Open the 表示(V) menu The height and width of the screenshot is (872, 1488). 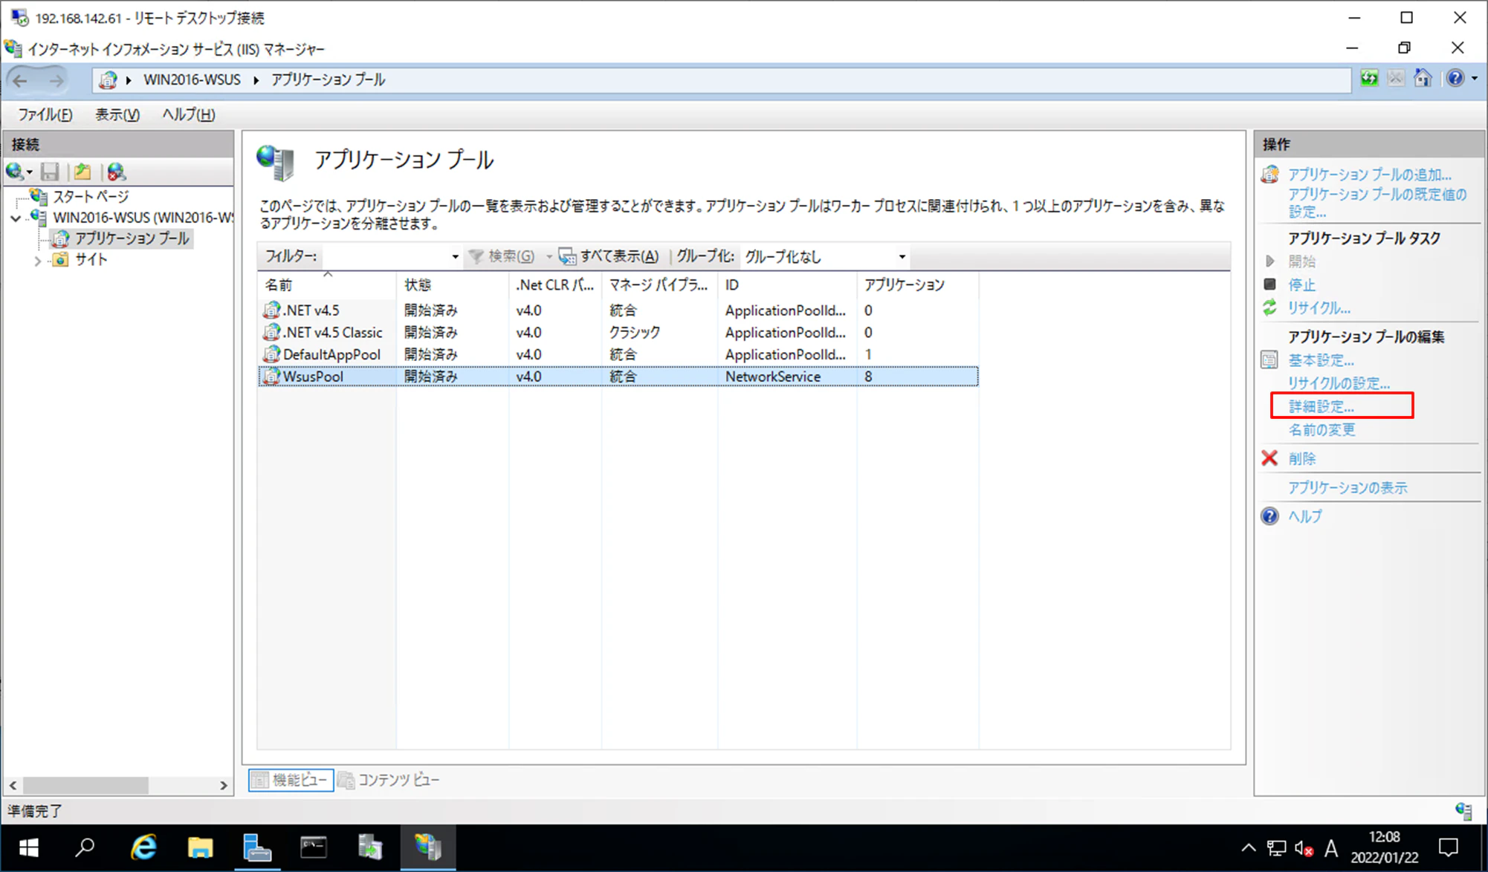[x=117, y=114]
